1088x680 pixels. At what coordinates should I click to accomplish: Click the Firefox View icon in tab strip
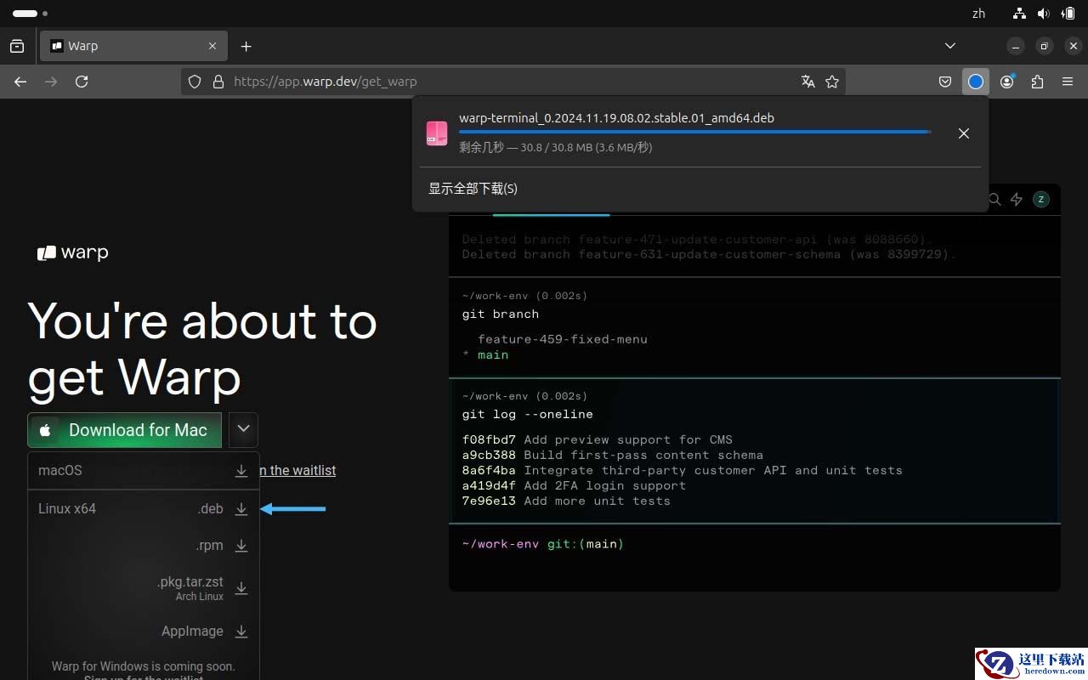(17, 46)
